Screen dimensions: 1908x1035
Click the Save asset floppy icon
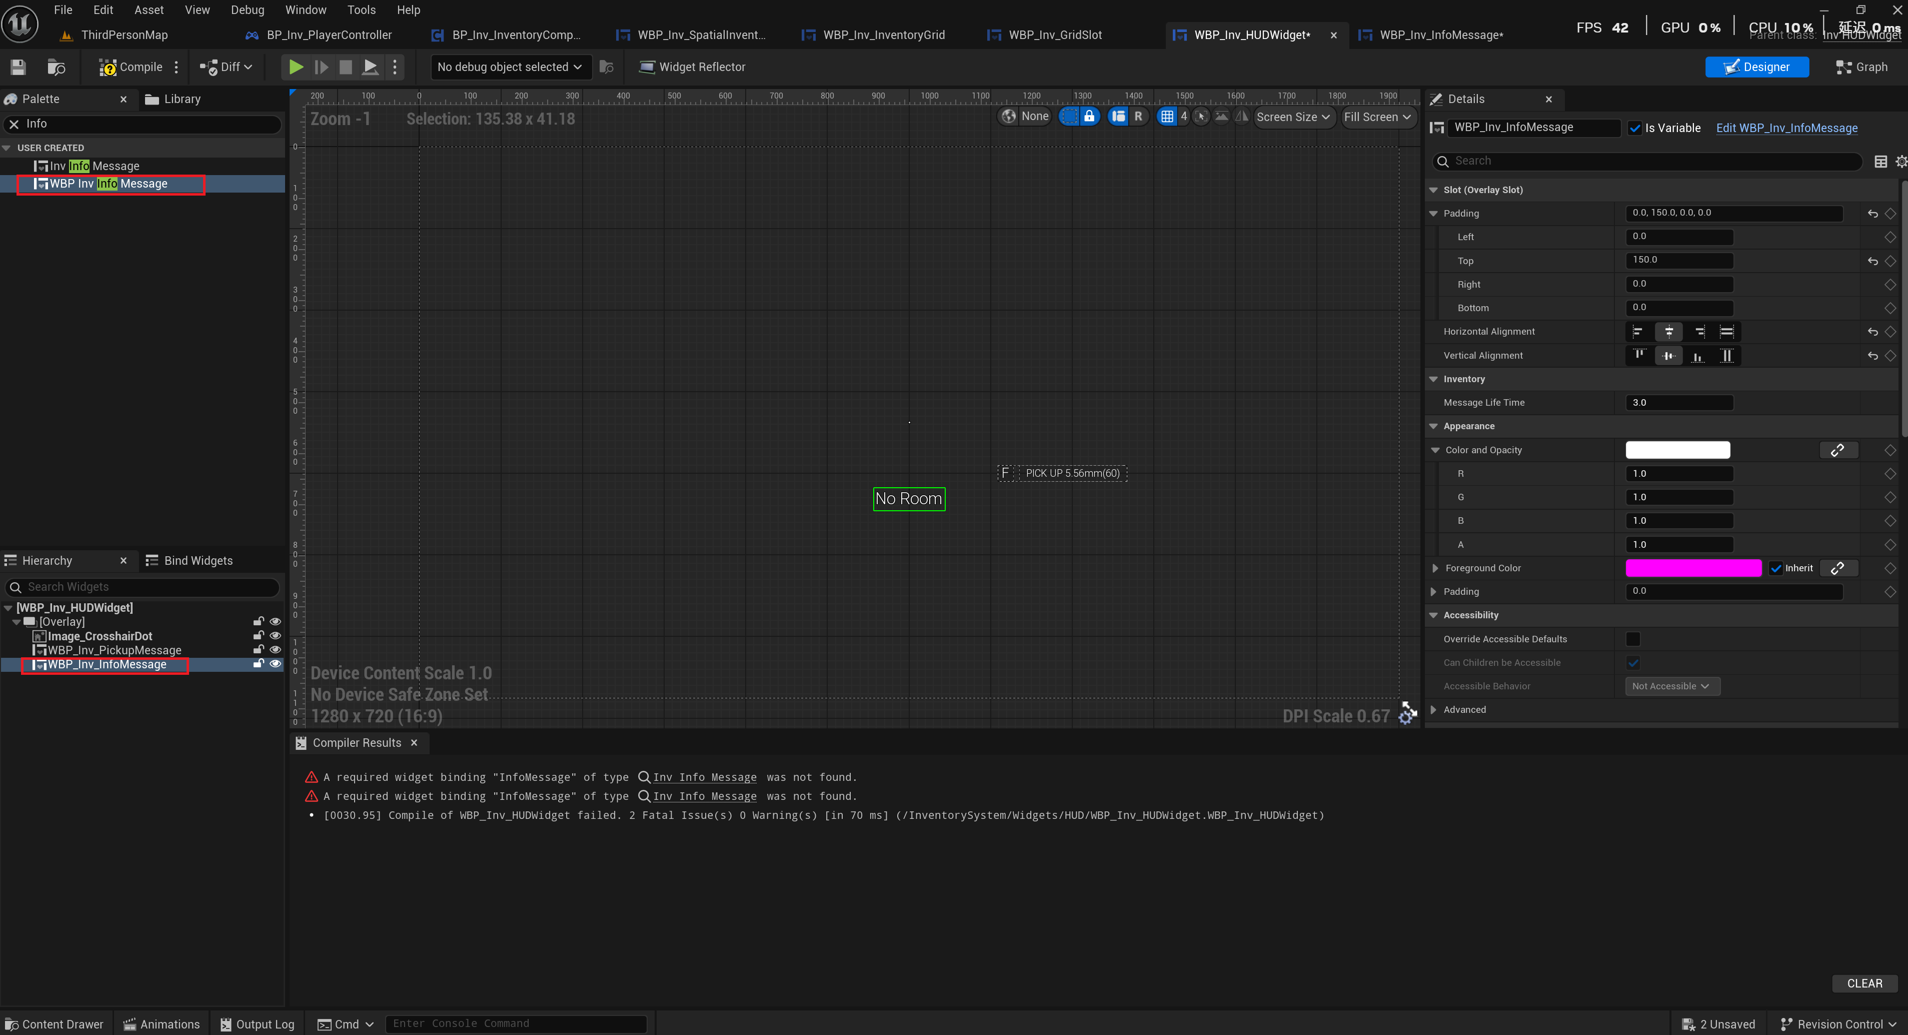[19, 68]
